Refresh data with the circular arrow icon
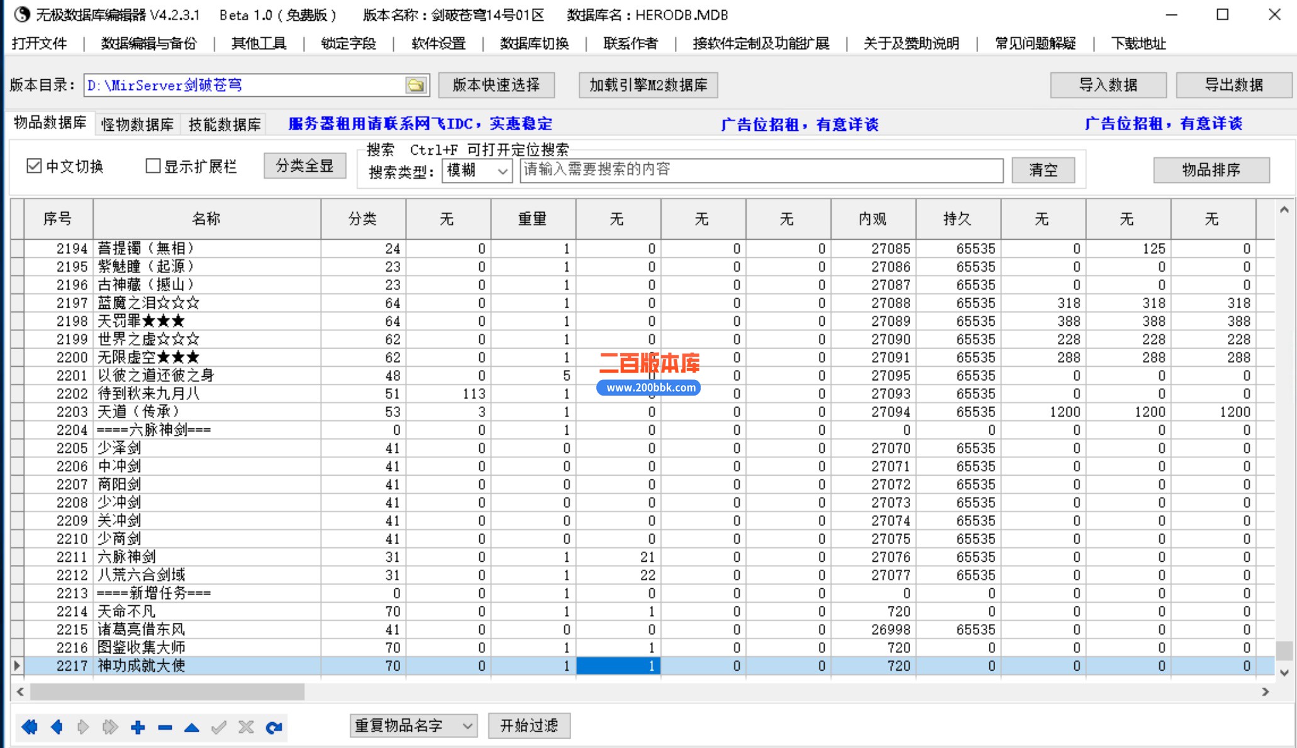The width and height of the screenshot is (1297, 748). point(274,727)
